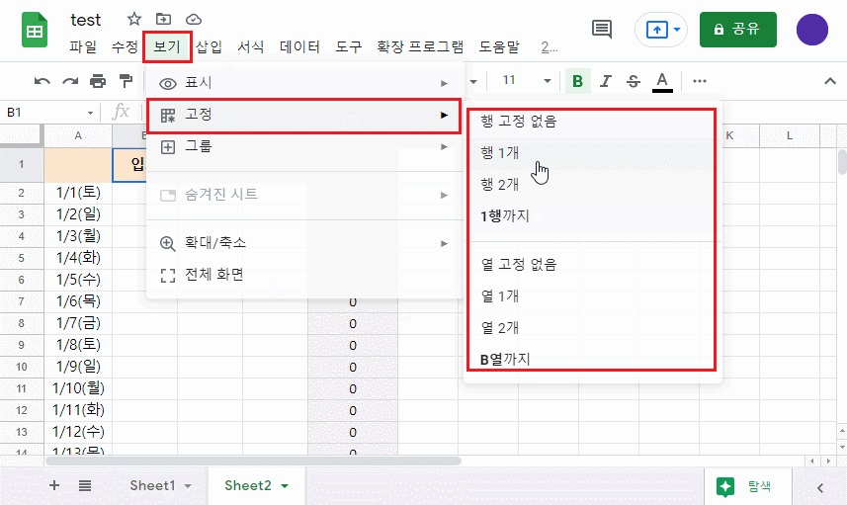Select column A header

click(78, 135)
